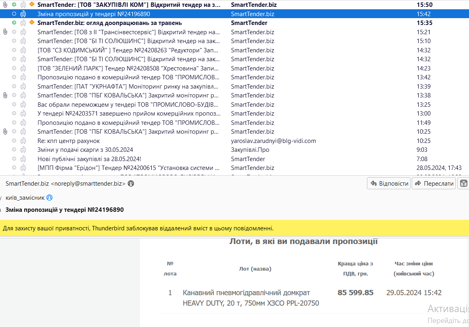Click the junk icon on СЗ КОДИМСЬКИЙ row
The height and width of the screenshot is (327, 469).
pos(23,50)
